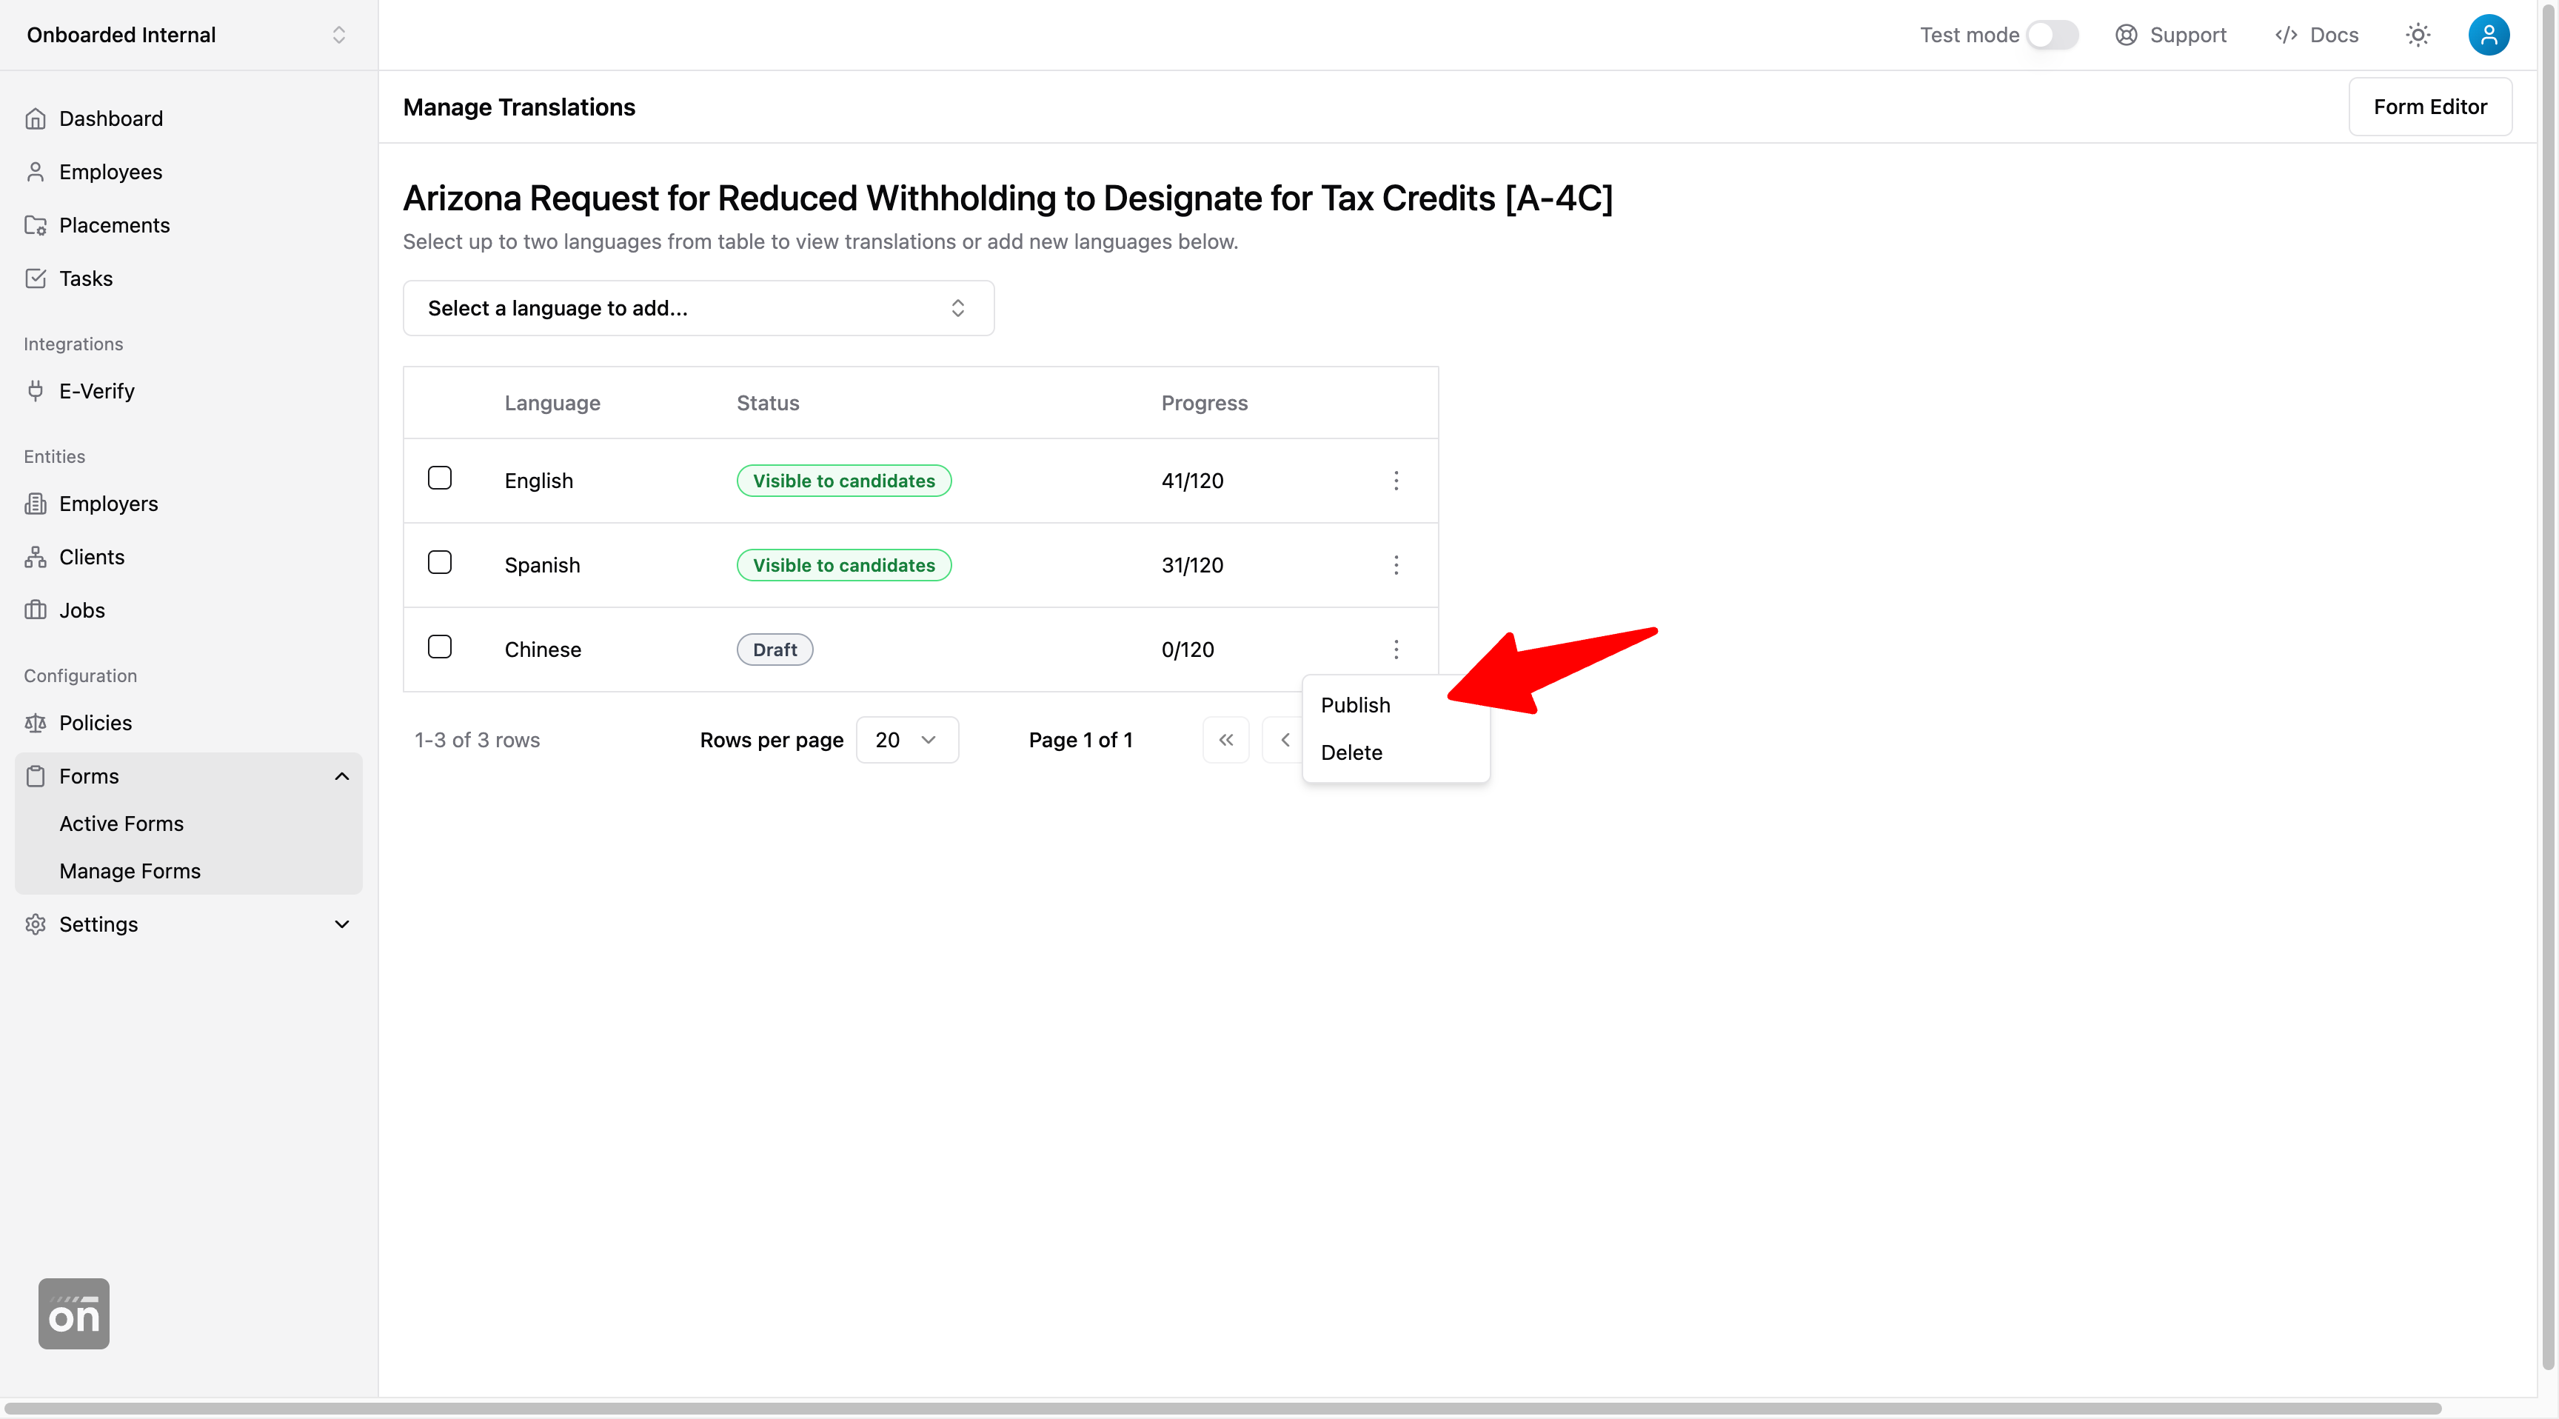This screenshot has height=1419, width=2559.
Task: Expand the Settings section chevron
Action: [342, 924]
